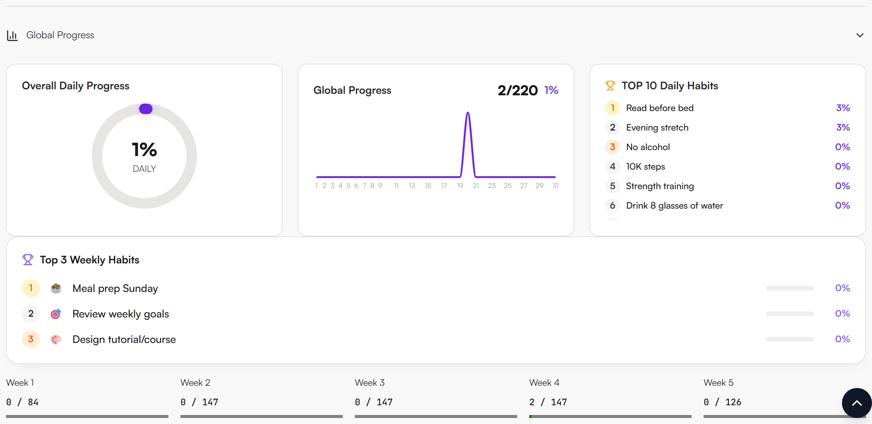Viewport: 872px width, 424px height.
Task: Click the 'Design tutorial/course' habit name
Action: coord(124,340)
